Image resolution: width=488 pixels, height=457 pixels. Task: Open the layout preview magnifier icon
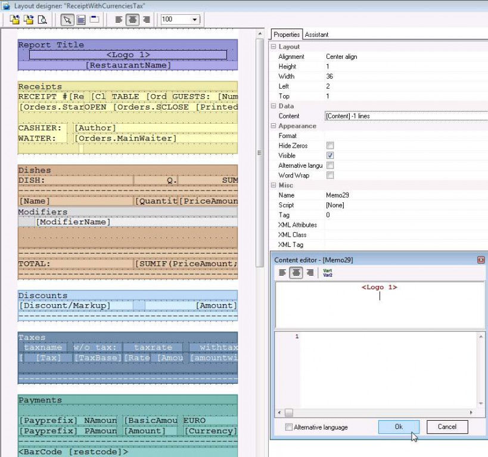point(42,20)
